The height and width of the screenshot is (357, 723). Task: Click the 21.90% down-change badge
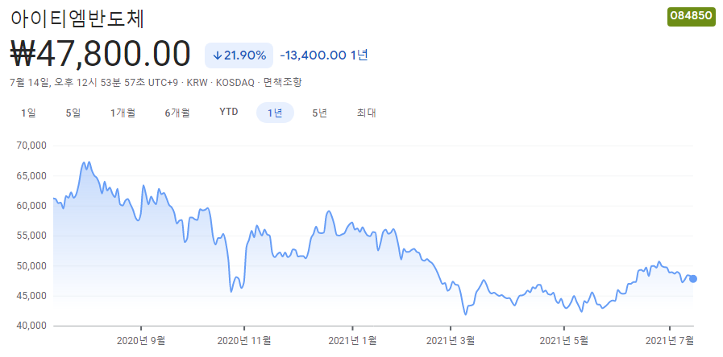point(239,55)
